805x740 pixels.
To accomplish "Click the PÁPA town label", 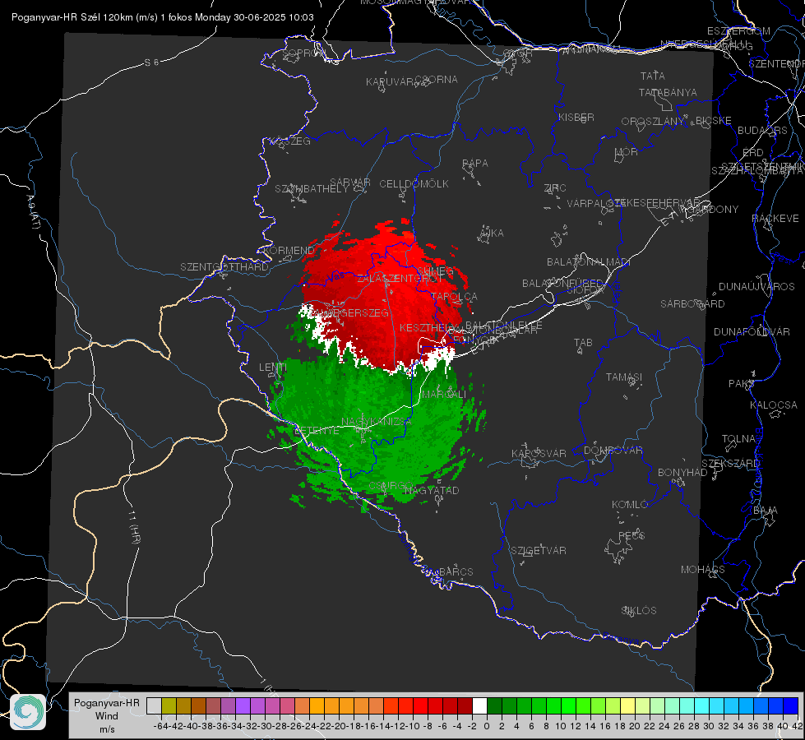I will tap(475, 164).
